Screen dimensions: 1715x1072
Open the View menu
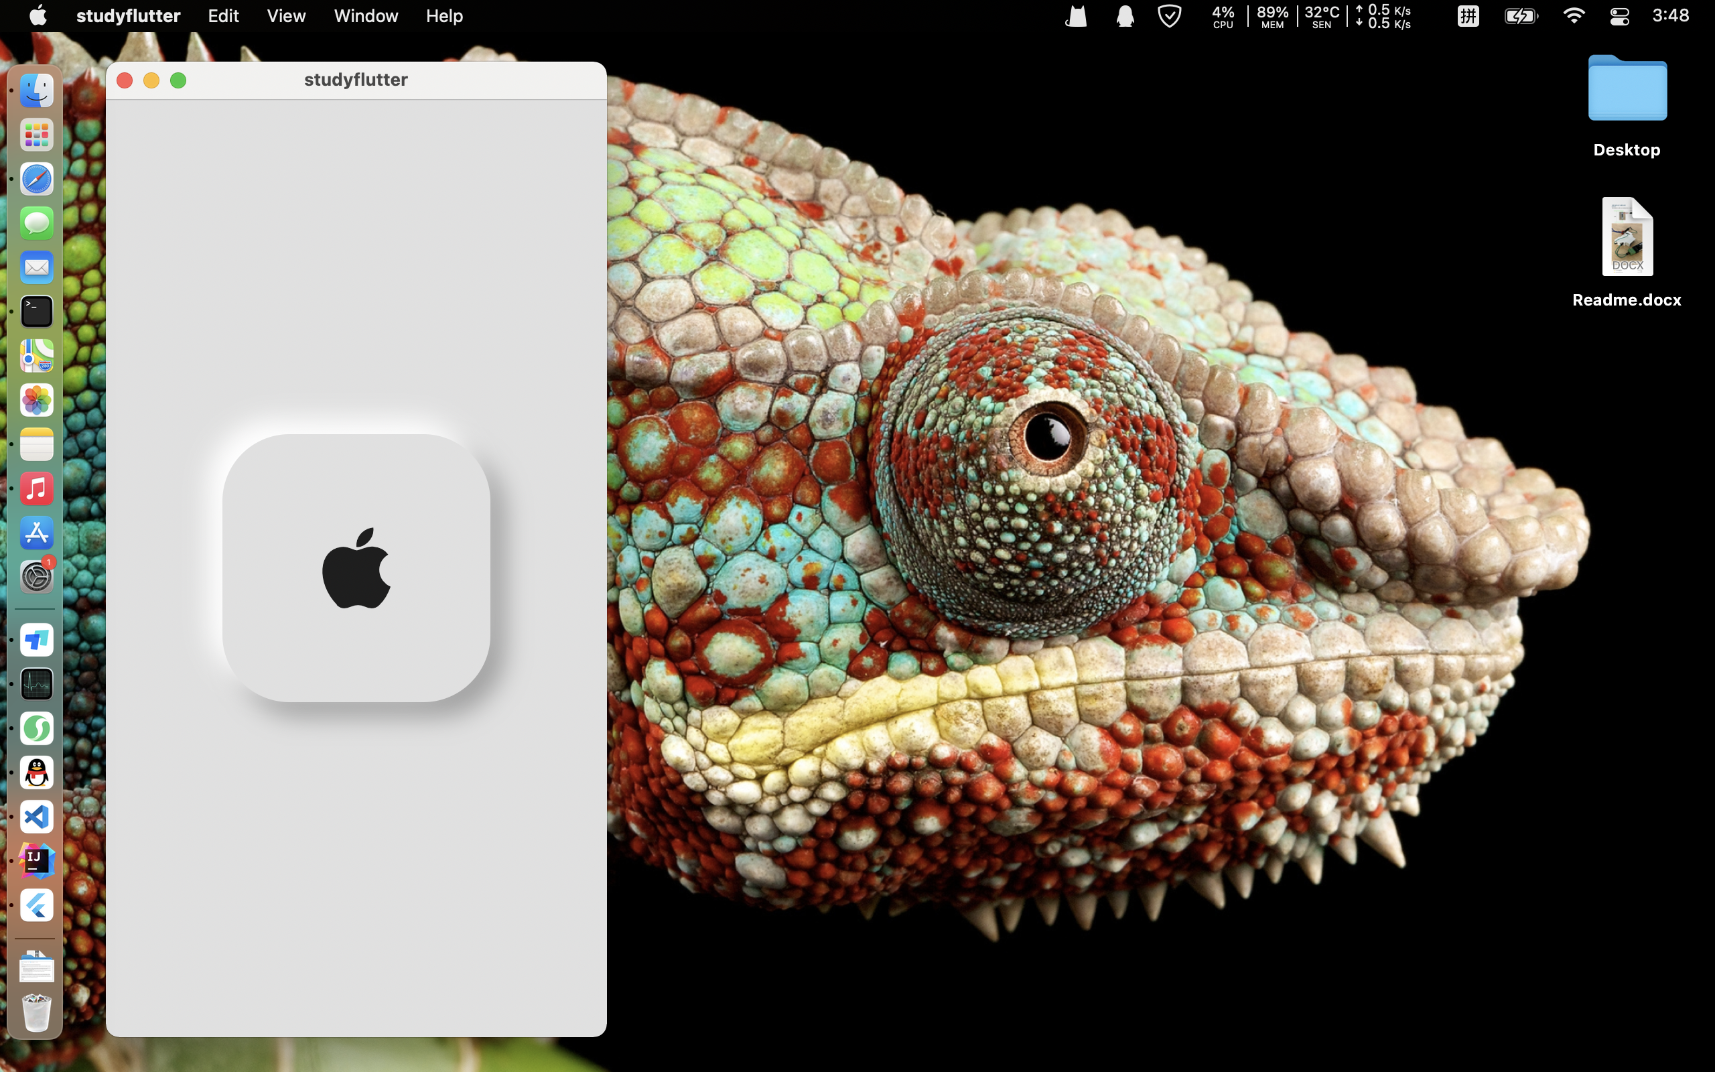pyautogui.click(x=285, y=15)
